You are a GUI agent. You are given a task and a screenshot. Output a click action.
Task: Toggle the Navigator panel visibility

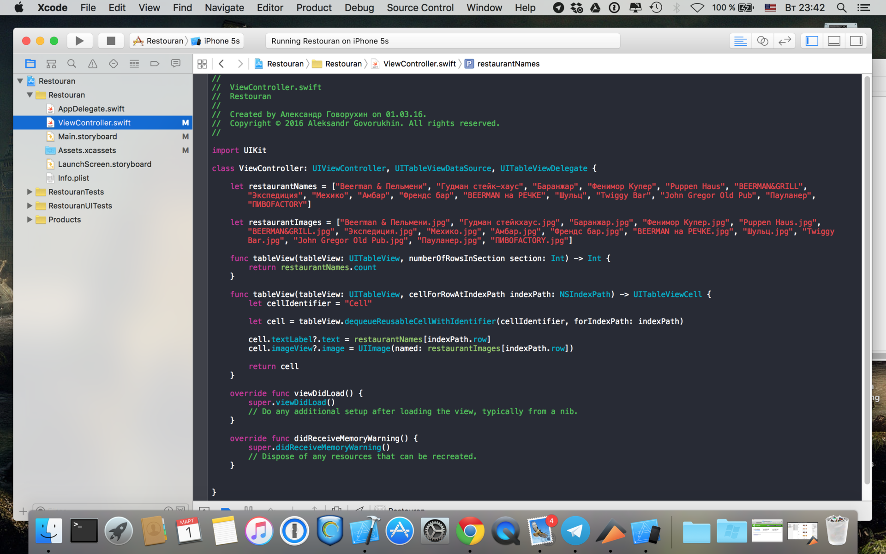tap(812, 41)
